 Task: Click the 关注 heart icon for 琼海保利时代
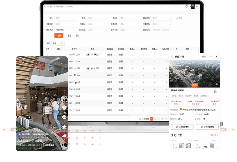[215, 90]
